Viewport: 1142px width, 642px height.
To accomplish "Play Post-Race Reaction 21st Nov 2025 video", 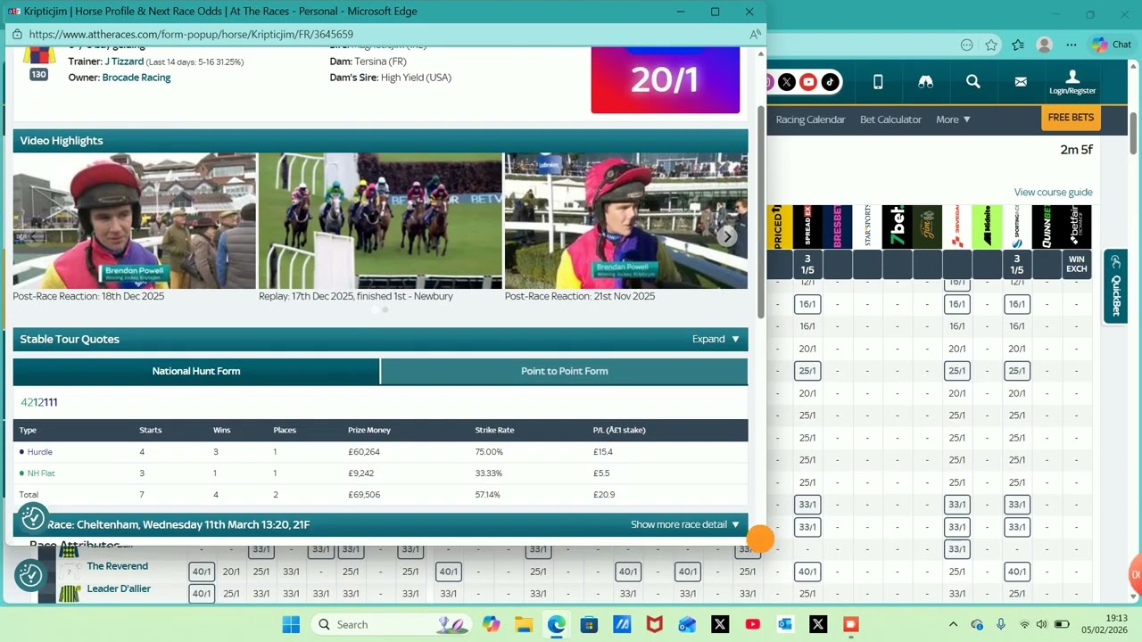I will (x=626, y=221).
